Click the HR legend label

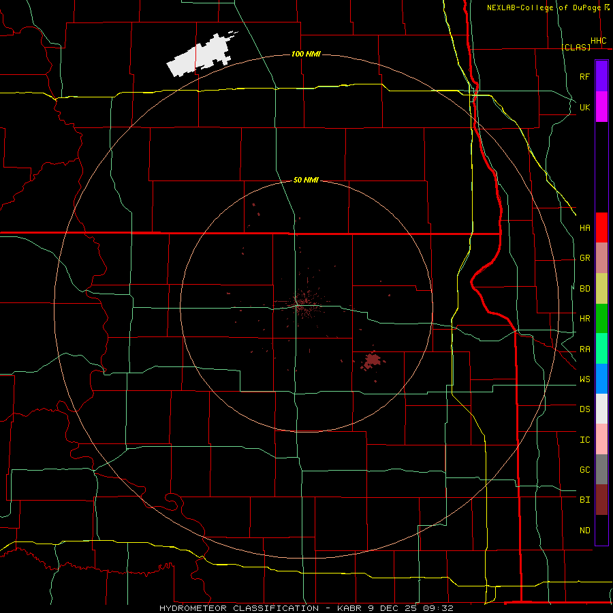[584, 319]
